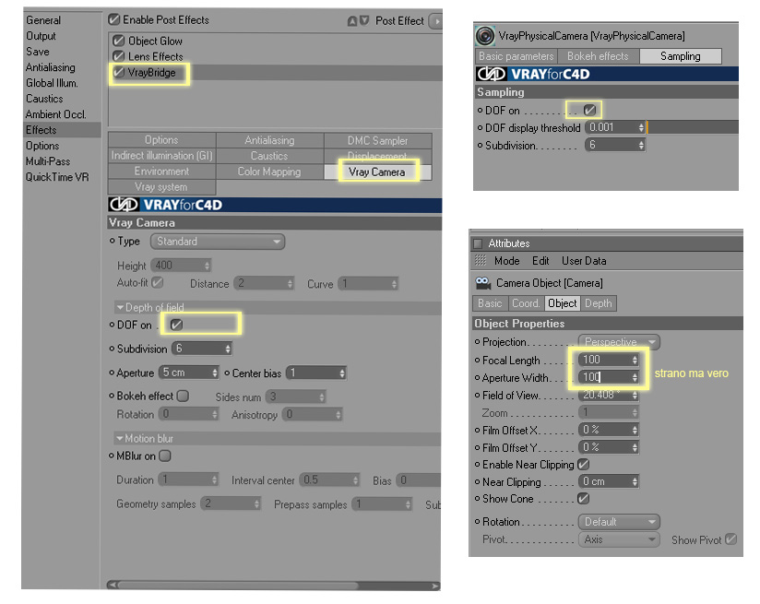Screen dimensions: 760x604
Task: Open the Mode menu in Attributes
Action: point(507,261)
